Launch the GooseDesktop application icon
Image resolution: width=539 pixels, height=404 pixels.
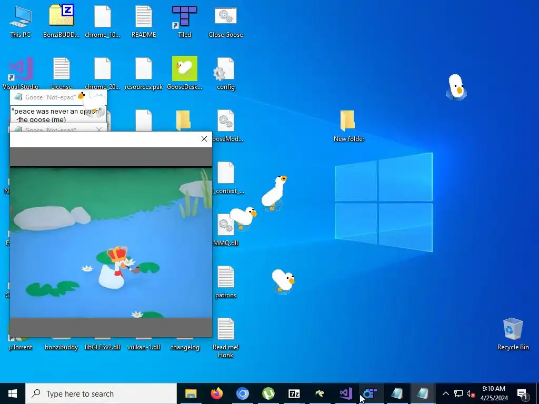185,73
